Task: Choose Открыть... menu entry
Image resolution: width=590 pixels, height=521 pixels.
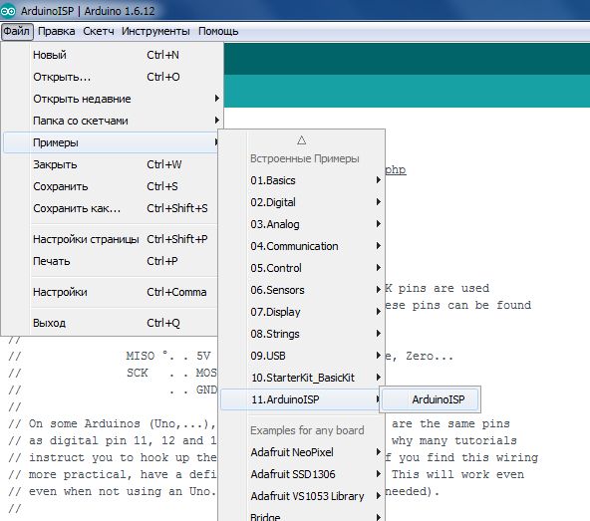Action: click(111, 77)
